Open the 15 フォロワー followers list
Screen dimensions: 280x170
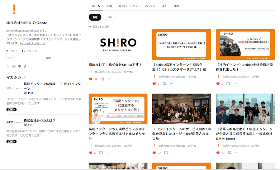[31, 51]
